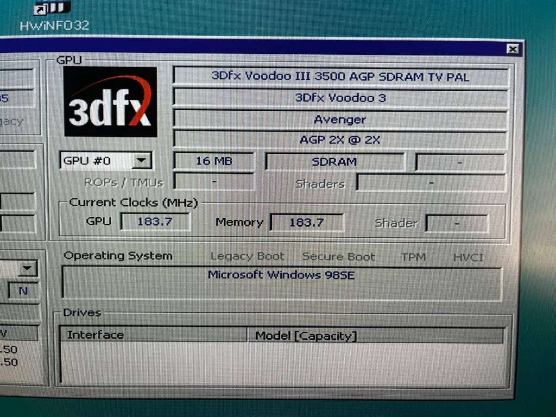Click the 'ROPs / TMUs' label

click(x=124, y=183)
